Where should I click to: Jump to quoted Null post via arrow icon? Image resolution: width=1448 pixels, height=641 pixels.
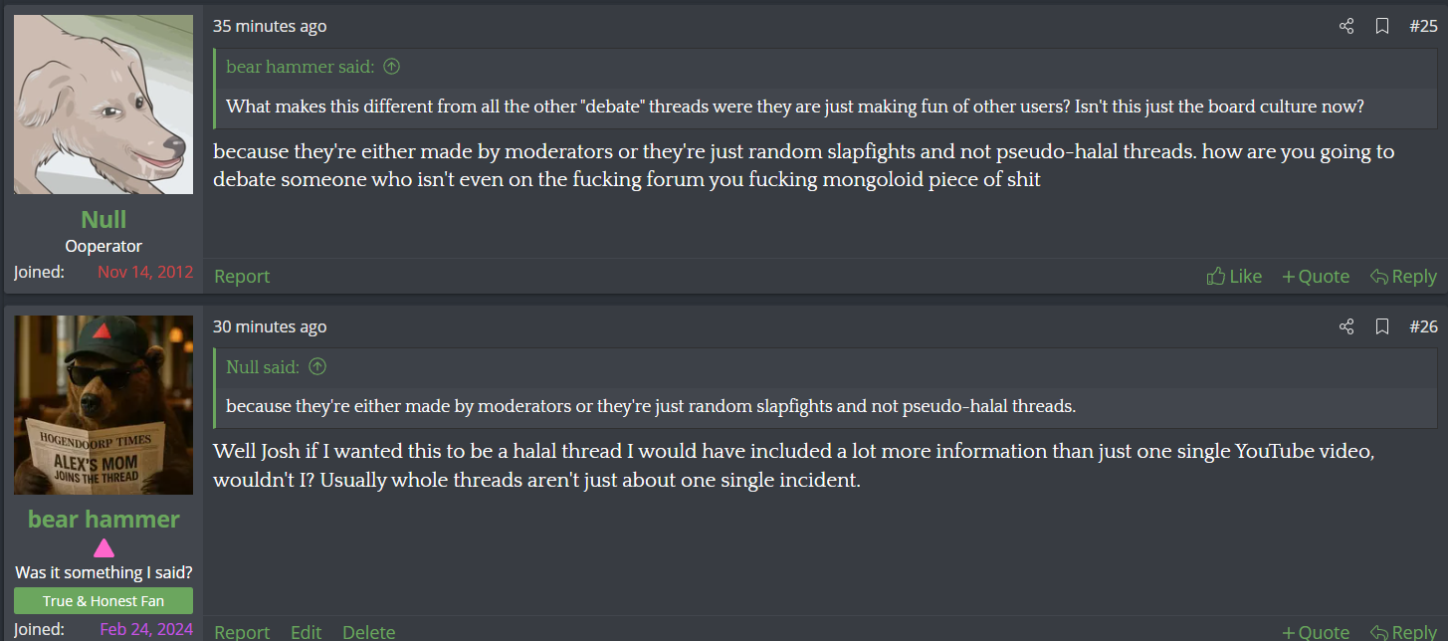317,366
